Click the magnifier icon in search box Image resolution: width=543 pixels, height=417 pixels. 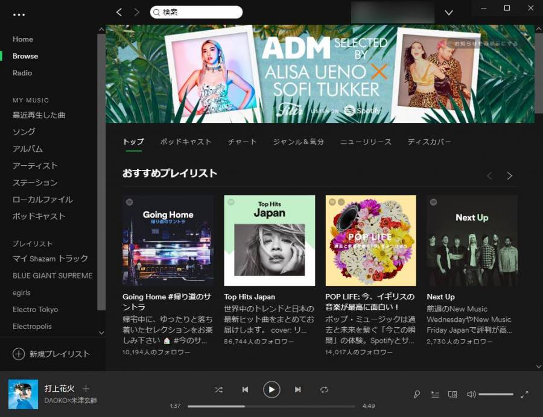tap(156, 13)
